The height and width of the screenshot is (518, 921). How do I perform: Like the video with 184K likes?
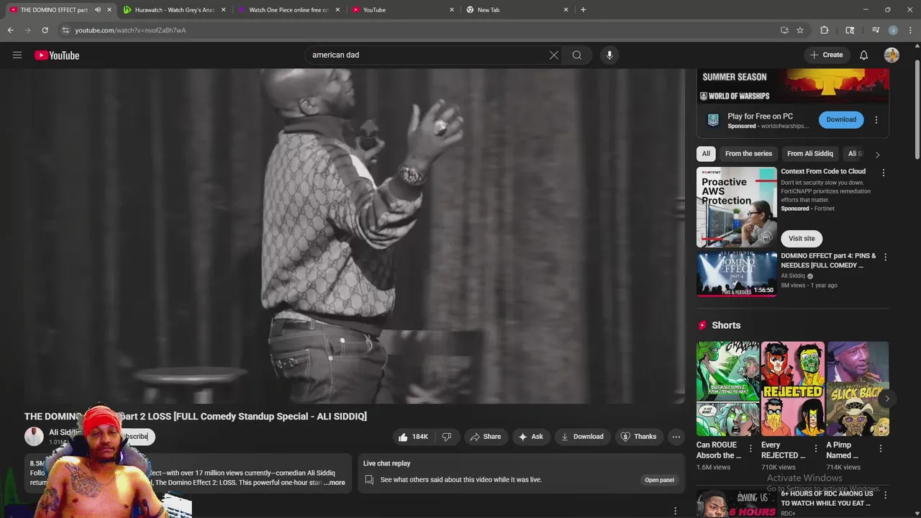point(413,437)
